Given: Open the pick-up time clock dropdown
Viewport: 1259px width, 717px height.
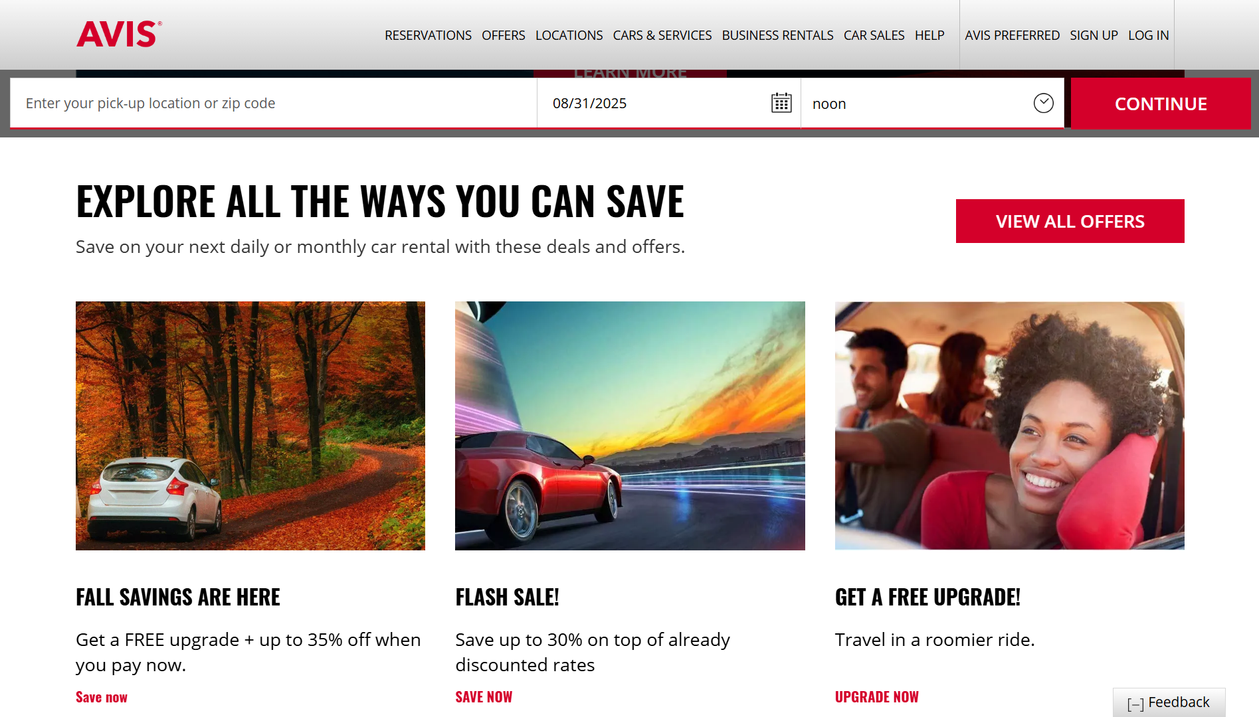Looking at the screenshot, I should (1043, 103).
